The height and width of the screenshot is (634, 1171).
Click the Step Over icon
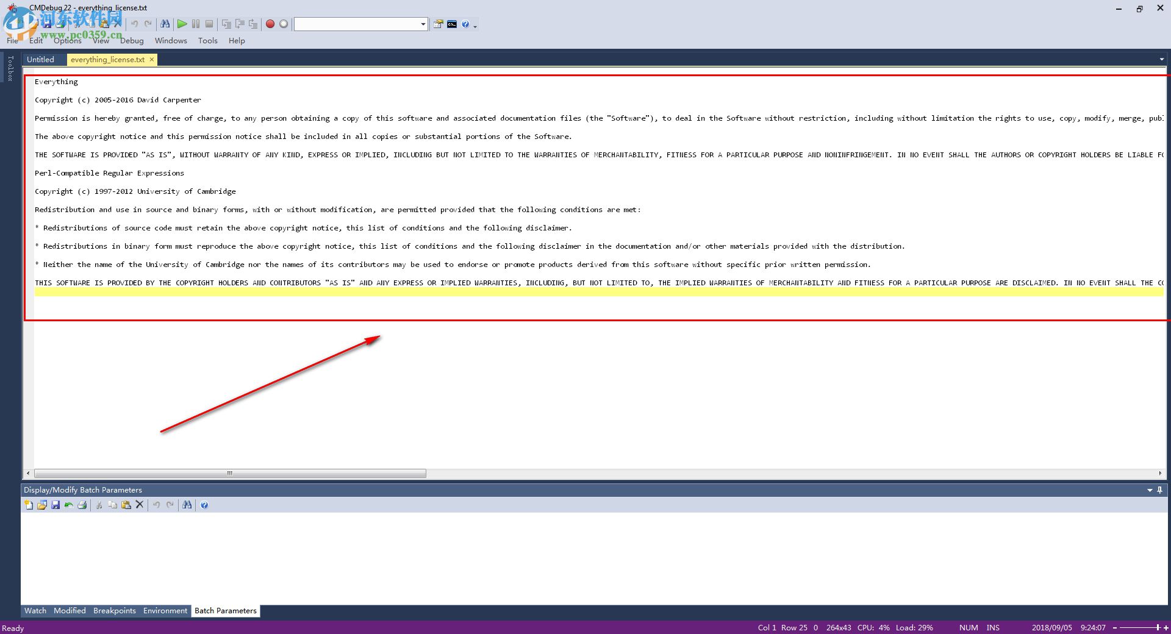(240, 24)
